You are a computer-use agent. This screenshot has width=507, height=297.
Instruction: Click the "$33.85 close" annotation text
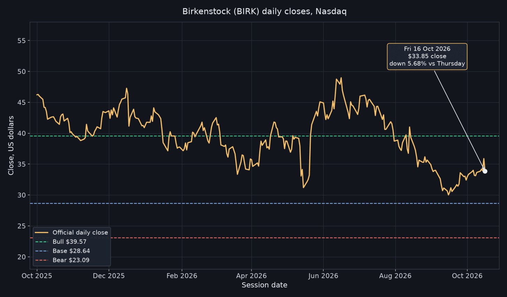tap(427, 56)
